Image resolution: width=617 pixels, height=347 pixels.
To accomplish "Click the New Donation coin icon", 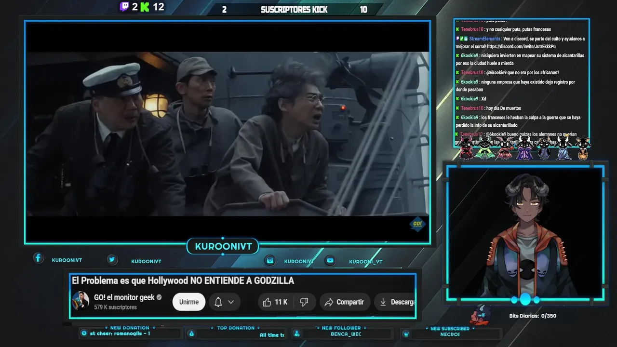I will tap(84, 333).
